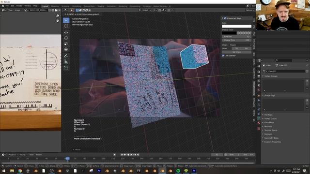Adjust the Display Time field
This screenshot has width=310, height=174.
(236, 40)
